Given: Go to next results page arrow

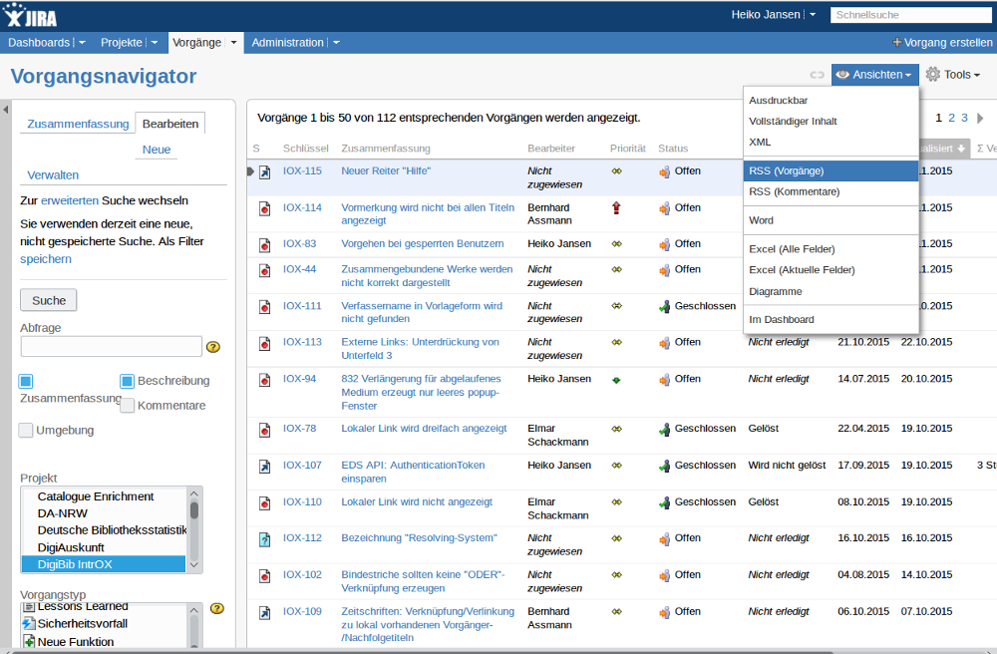Looking at the screenshot, I should [x=980, y=118].
